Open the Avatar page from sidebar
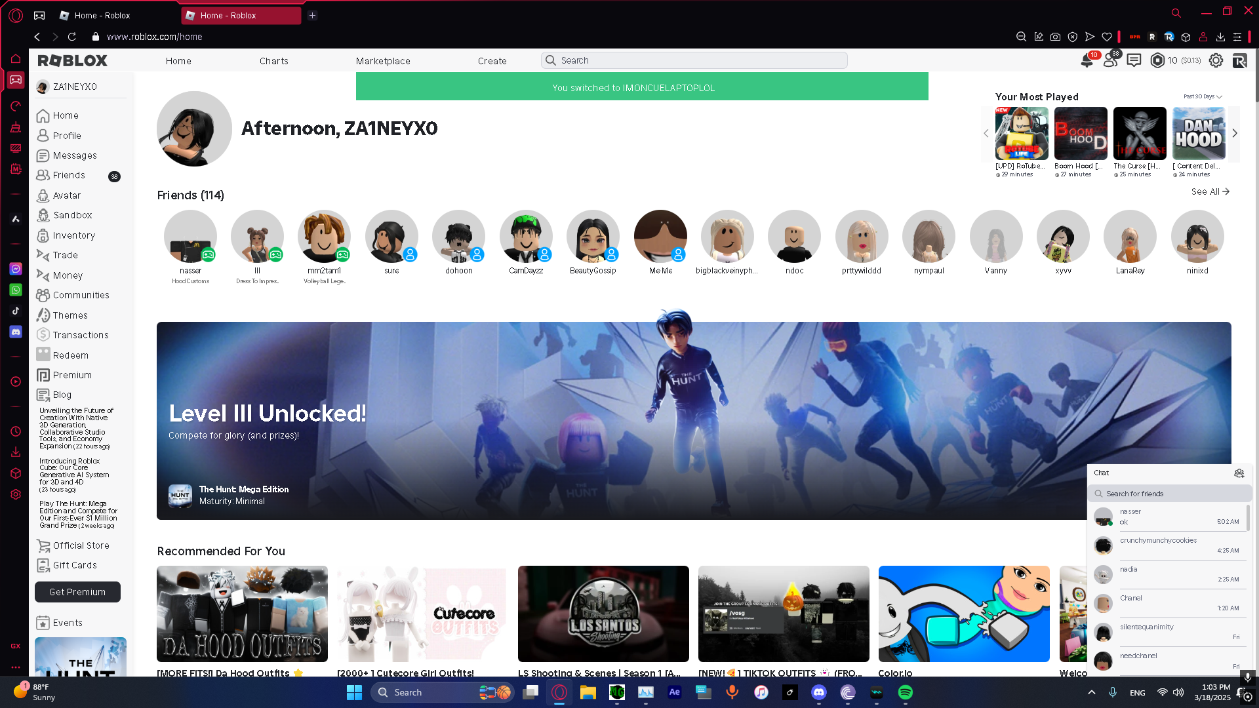Screen dimensions: 1259x708 point(66,195)
